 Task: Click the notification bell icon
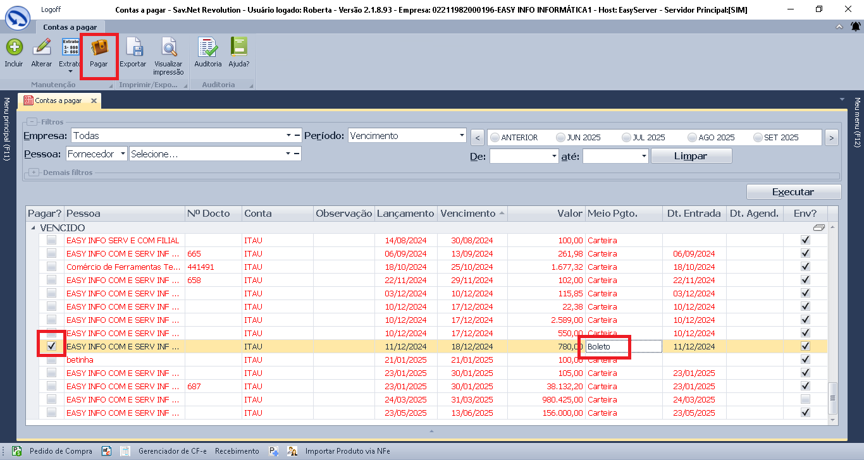855,27
